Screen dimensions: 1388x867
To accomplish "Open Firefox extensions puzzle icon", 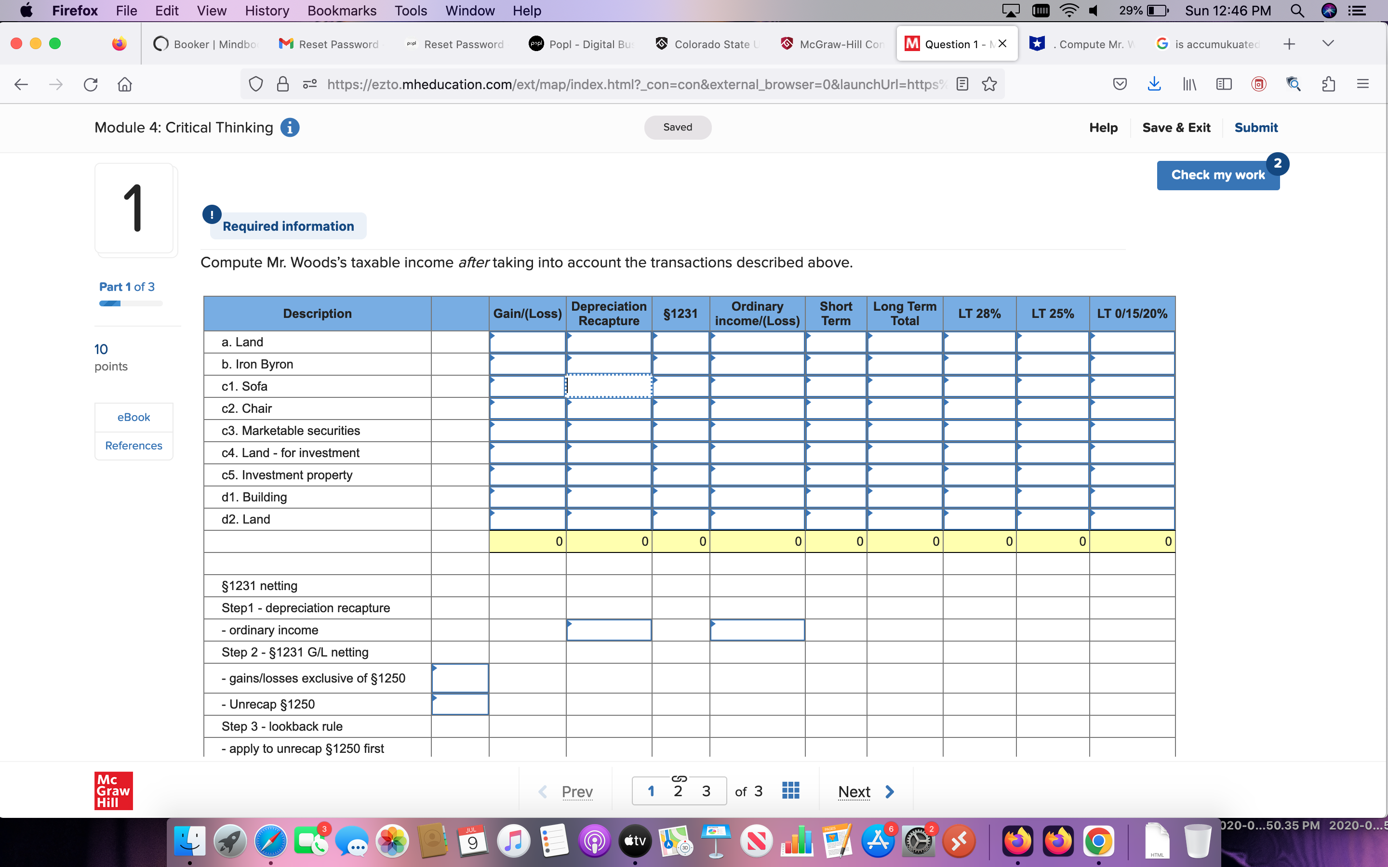I will pyautogui.click(x=1328, y=84).
